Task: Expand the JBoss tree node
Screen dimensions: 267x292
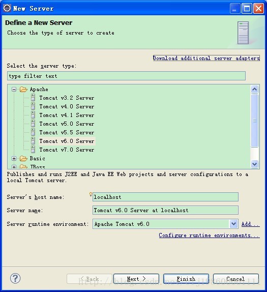Action: pos(14,167)
